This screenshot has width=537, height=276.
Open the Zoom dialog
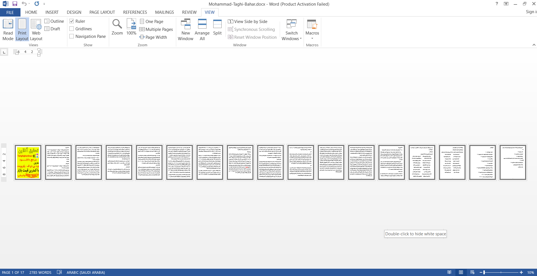[117, 27]
